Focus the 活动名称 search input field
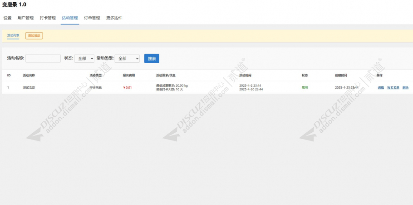The image size is (413, 205). tap(43, 58)
